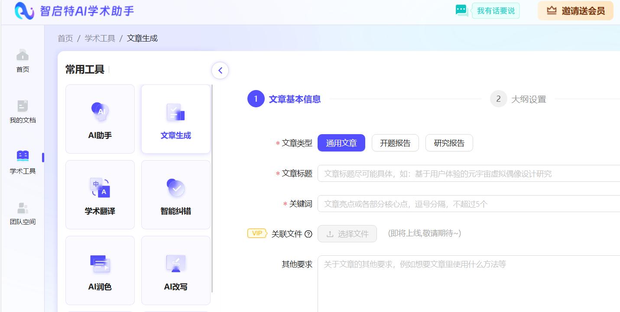Click the 邀请送会员 button
Viewport: 620px width, 312px height.
point(575,11)
